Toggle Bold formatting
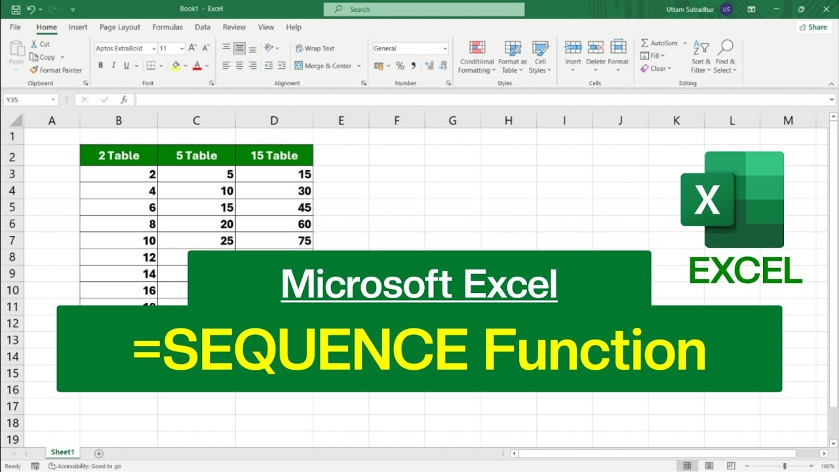 pos(101,66)
